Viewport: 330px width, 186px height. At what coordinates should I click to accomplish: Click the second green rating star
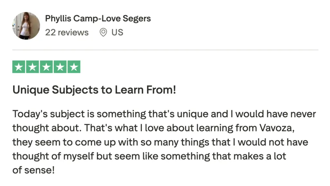(33, 67)
